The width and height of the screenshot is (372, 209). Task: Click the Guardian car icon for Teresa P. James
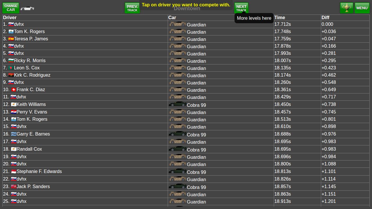[177, 39]
